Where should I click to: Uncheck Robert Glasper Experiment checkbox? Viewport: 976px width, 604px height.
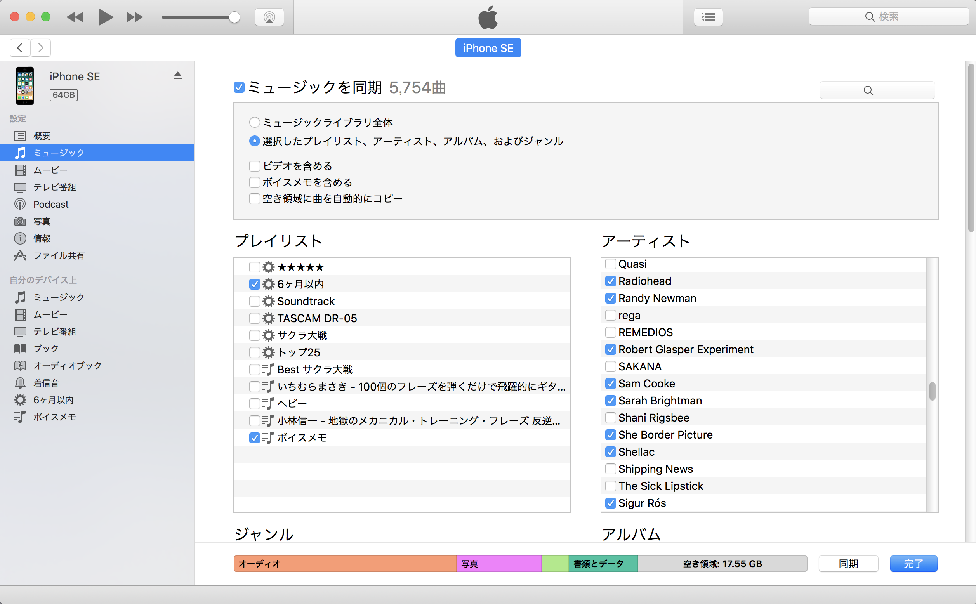[610, 349]
